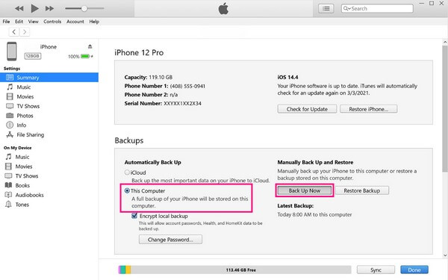
Task: Click the serial number XXYXX1XX2X34
Action: (x=182, y=104)
